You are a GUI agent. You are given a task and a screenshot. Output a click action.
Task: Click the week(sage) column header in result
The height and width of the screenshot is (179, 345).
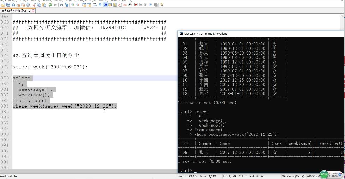tap(300, 143)
